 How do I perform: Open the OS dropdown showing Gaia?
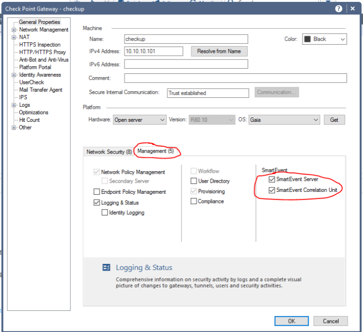point(284,120)
